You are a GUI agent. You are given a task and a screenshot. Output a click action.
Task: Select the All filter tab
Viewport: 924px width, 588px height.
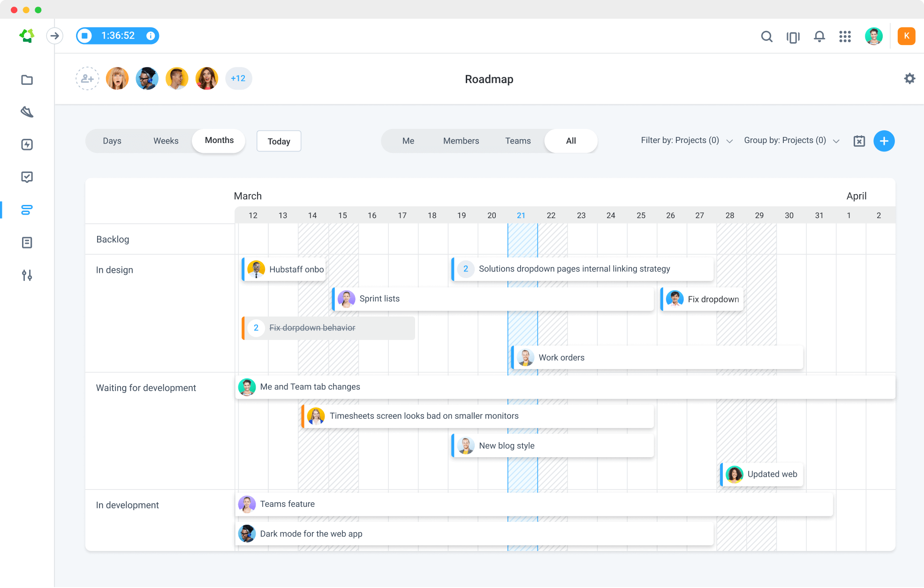tap(570, 141)
